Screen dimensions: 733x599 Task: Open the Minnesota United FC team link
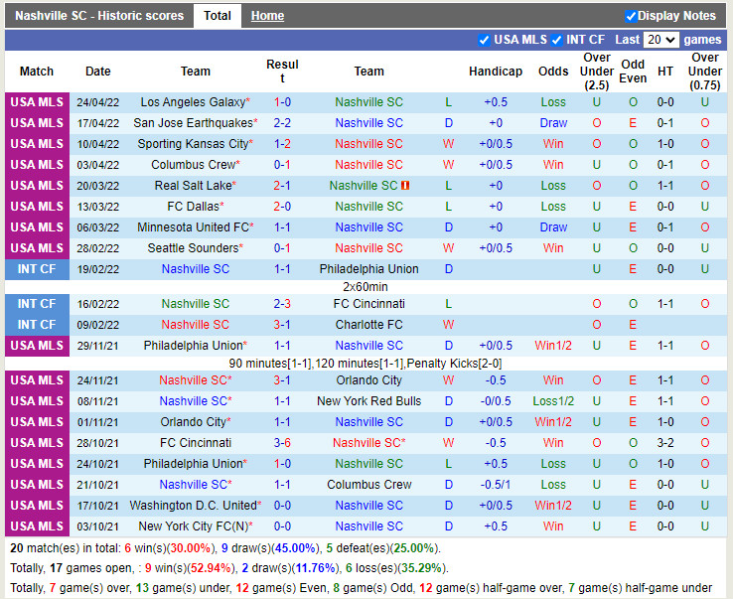coord(193,227)
